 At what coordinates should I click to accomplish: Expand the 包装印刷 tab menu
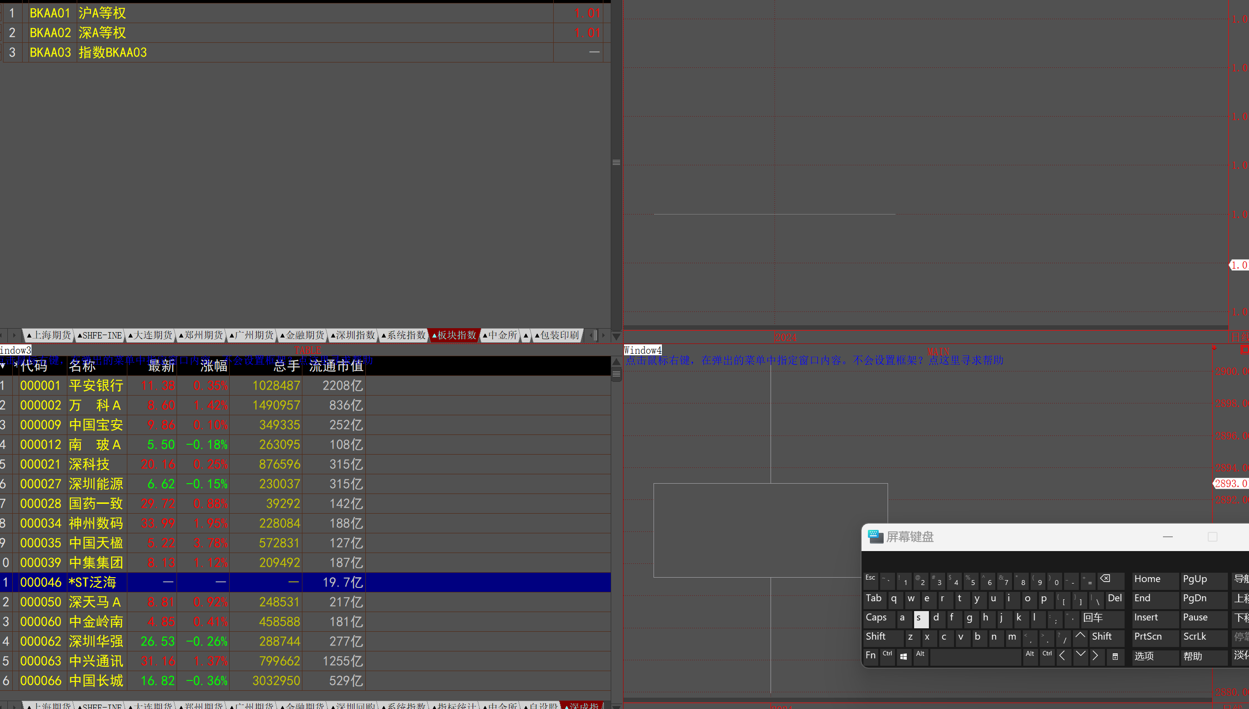tap(558, 336)
